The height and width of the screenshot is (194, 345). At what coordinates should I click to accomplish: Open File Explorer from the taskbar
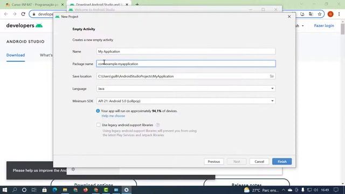(x=65, y=190)
